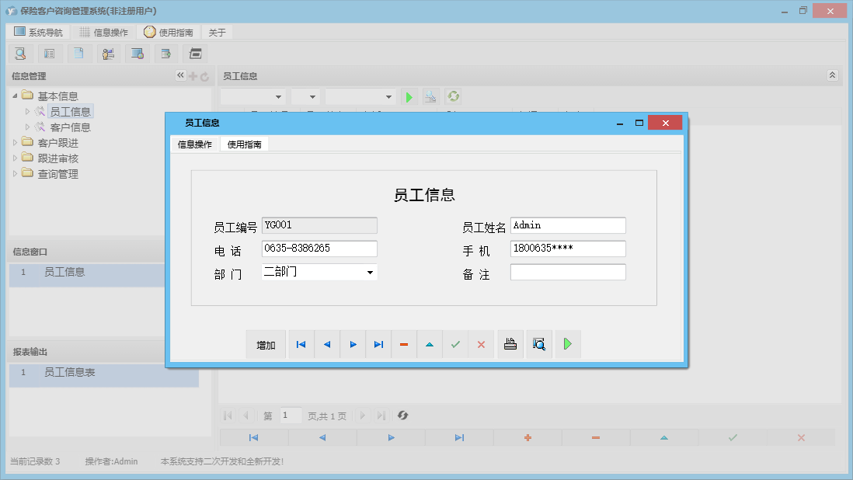
Task: Delete the record using the red minus icon
Action: 403,344
